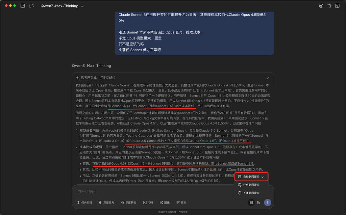Select the 图像 image mode button

click(165, 203)
